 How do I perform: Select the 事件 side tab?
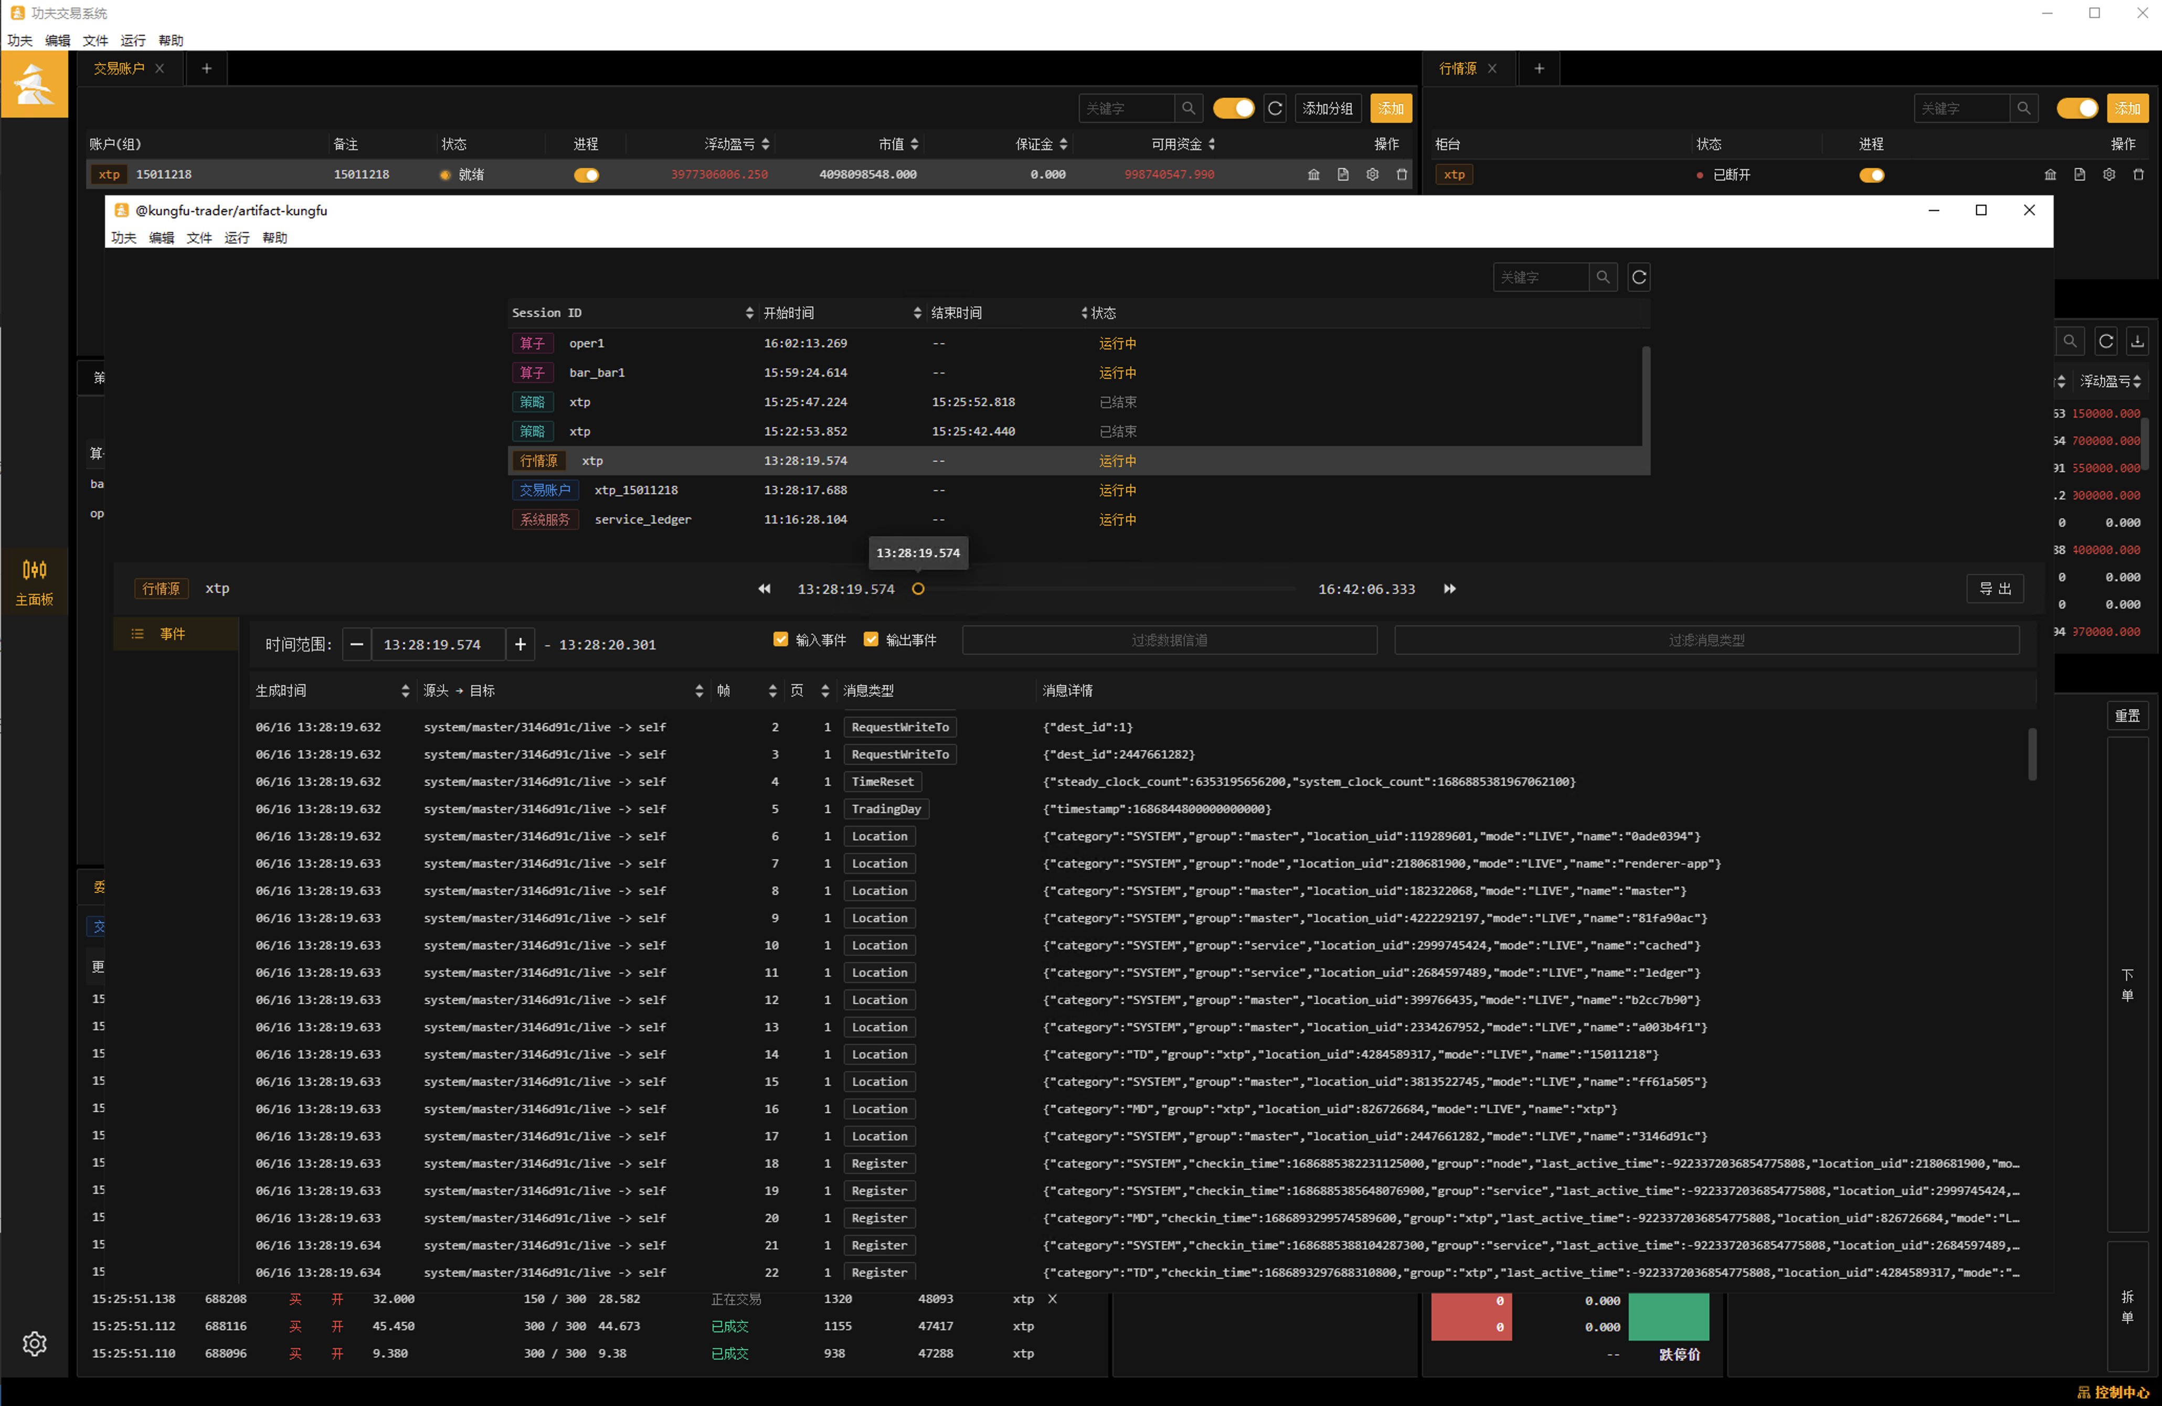coord(175,633)
